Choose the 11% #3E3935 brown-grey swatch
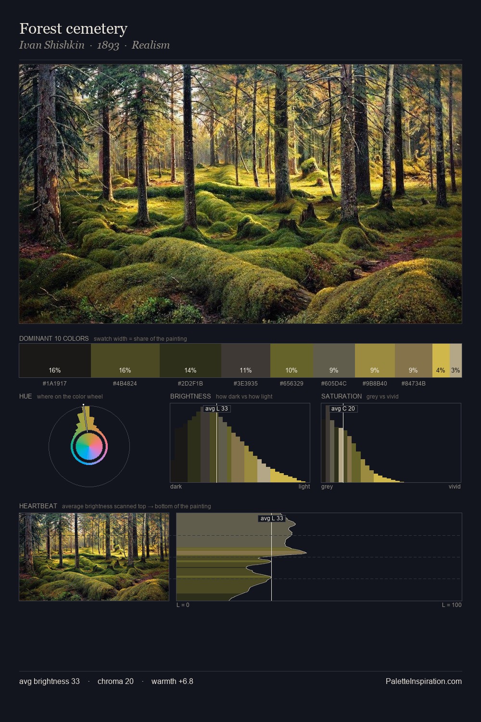 click(246, 361)
